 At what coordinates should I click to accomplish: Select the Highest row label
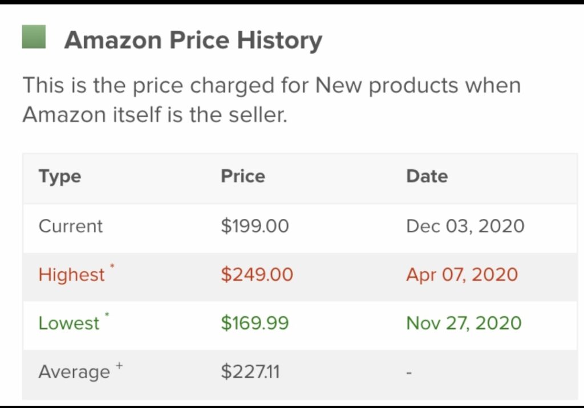[71, 275]
